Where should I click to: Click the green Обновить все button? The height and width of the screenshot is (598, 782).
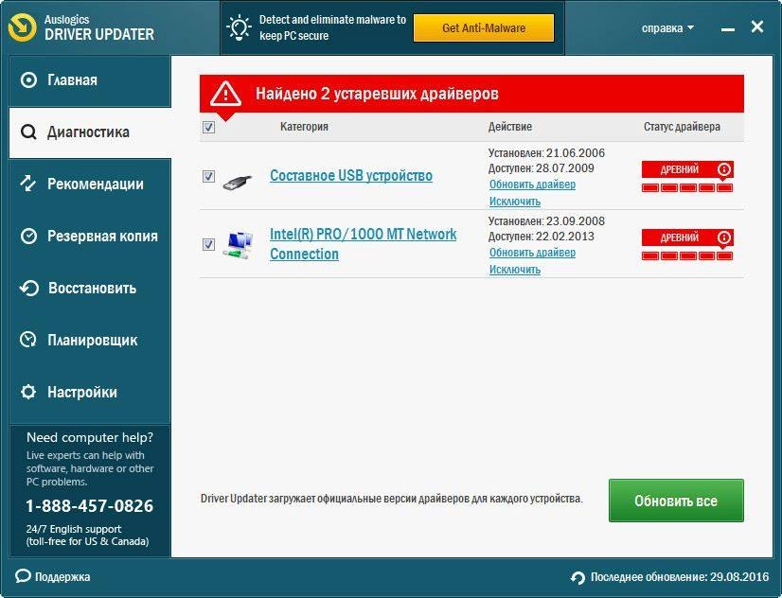pyautogui.click(x=676, y=501)
